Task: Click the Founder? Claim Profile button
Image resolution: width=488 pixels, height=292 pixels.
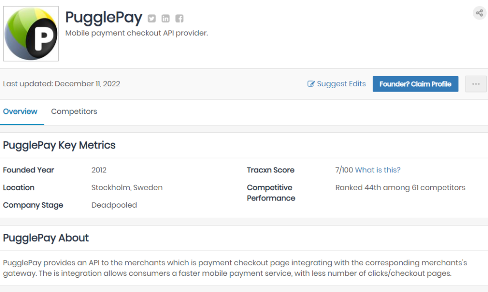Action: (415, 84)
